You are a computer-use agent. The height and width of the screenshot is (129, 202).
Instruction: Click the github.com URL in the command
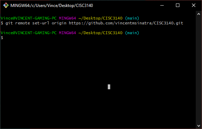click(126, 23)
